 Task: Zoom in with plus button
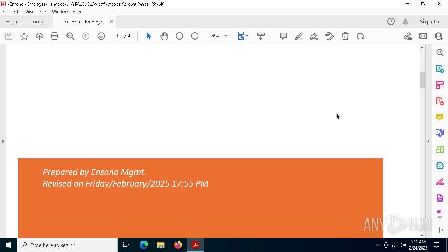point(195,36)
